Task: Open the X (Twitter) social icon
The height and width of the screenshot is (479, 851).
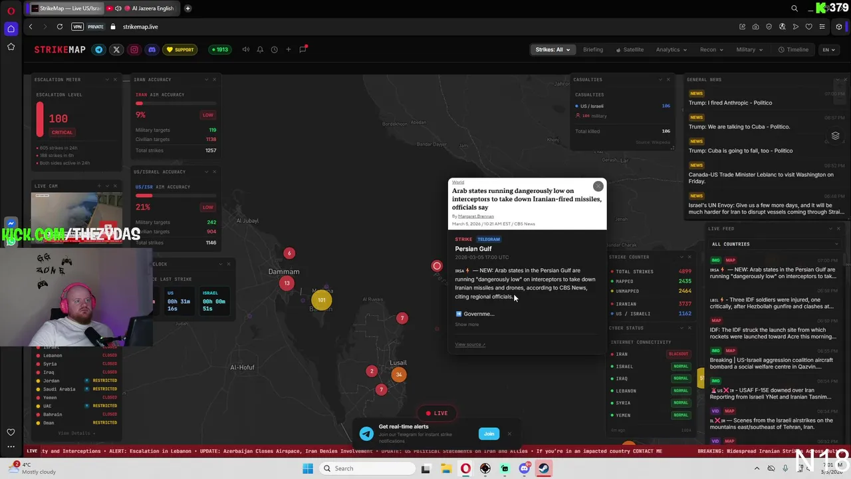Action: [116, 49]
